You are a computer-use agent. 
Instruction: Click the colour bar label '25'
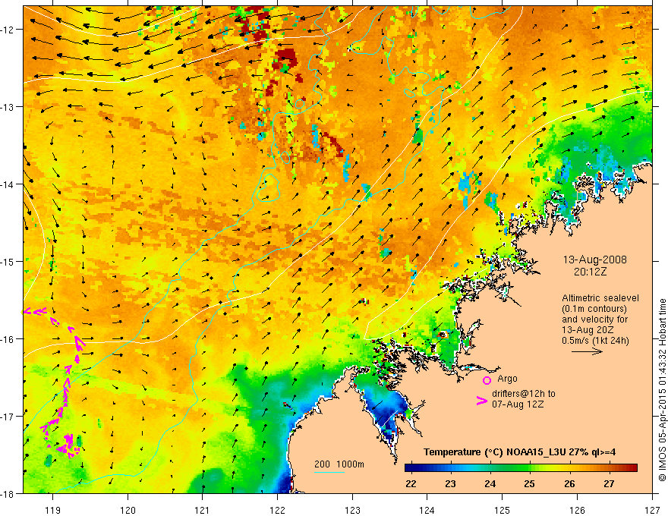(x=530, y=483)
